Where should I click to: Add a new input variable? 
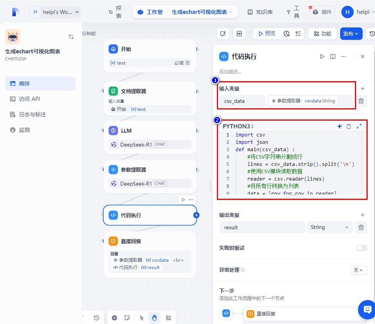362,89
